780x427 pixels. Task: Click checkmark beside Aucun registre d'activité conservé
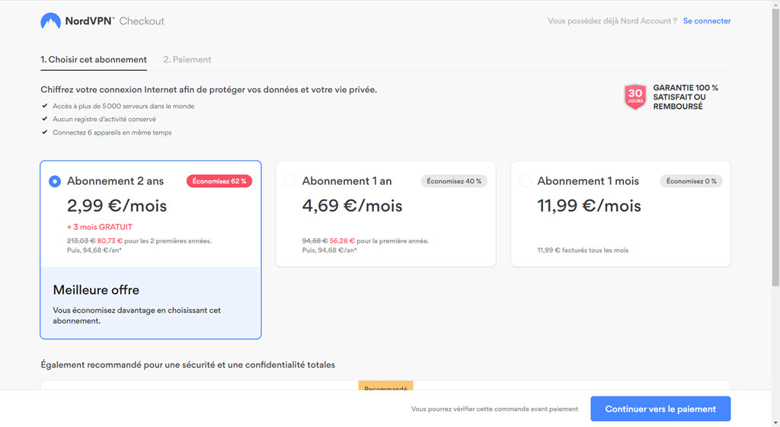(45, 119)
